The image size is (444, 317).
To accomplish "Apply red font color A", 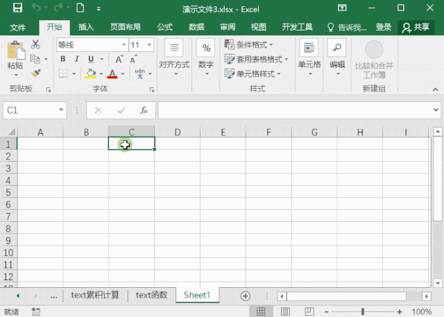I will [112, 74].
